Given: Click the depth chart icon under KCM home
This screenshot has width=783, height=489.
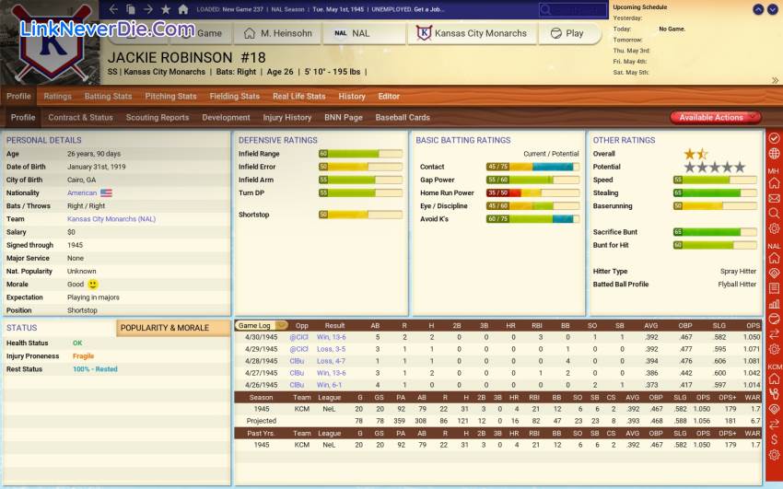Looking at the screenshot, I should pos(774,394).
